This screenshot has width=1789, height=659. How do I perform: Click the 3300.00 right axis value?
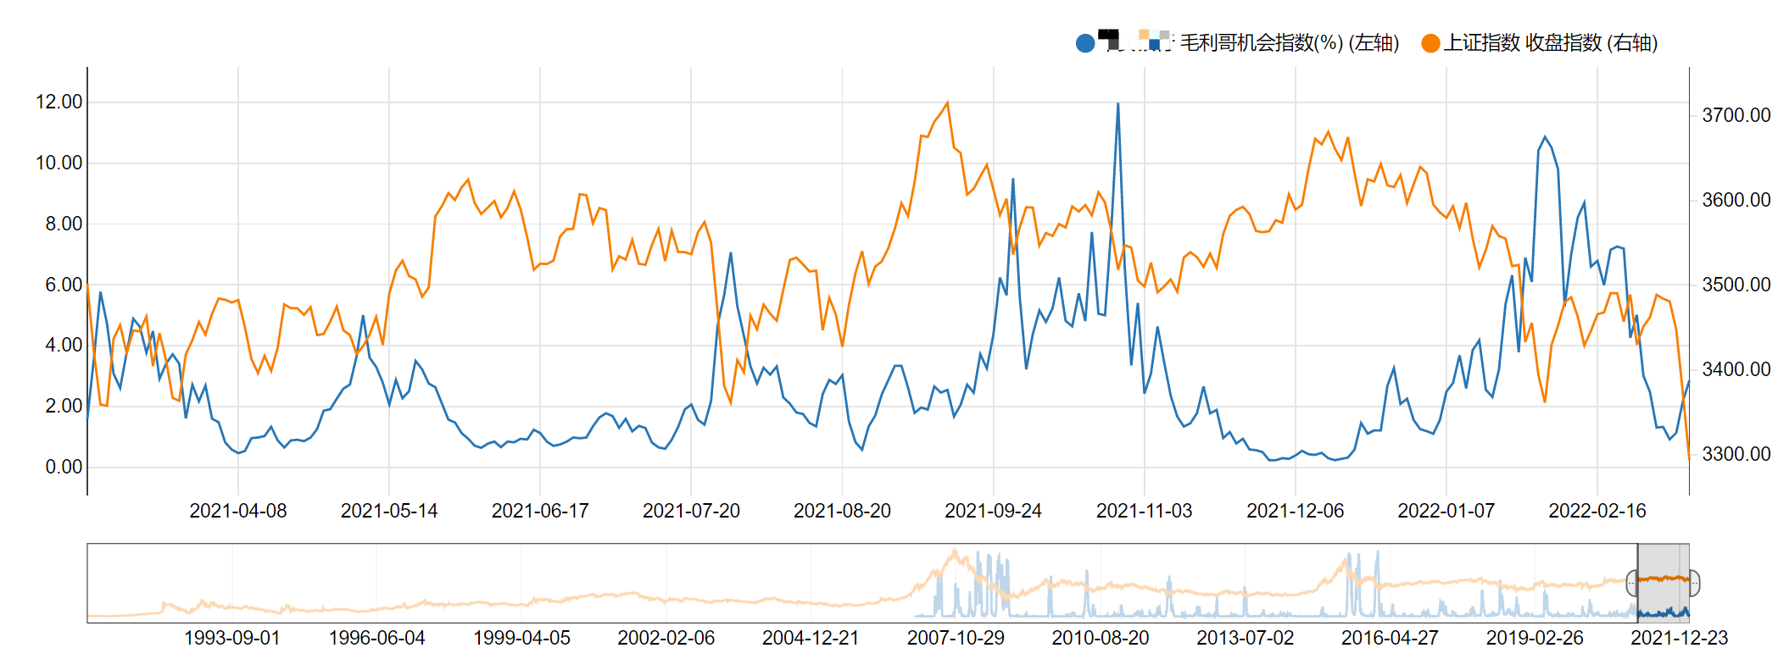[x=1736, y=454]
